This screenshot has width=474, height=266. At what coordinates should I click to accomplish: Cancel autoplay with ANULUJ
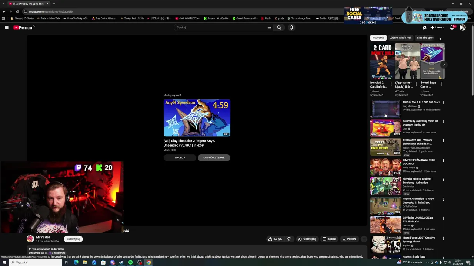click(180, 158)
